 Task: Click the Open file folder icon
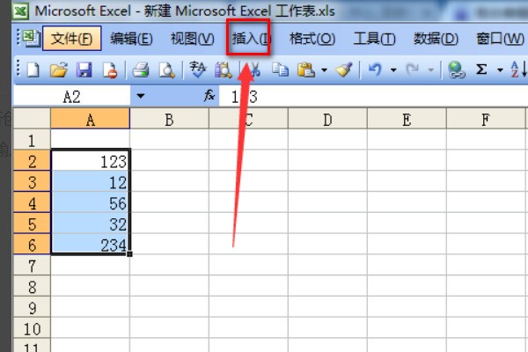click(x=58, y=70)
